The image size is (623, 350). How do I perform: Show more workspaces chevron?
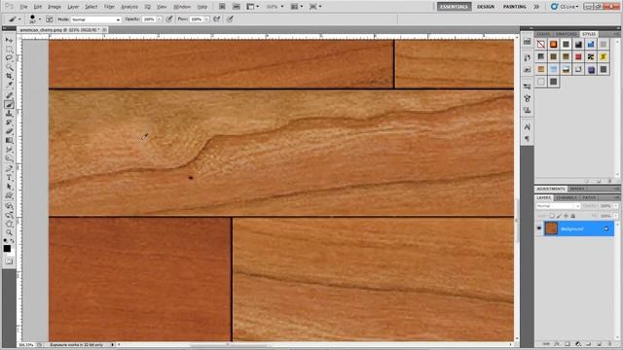coord(536,7)
